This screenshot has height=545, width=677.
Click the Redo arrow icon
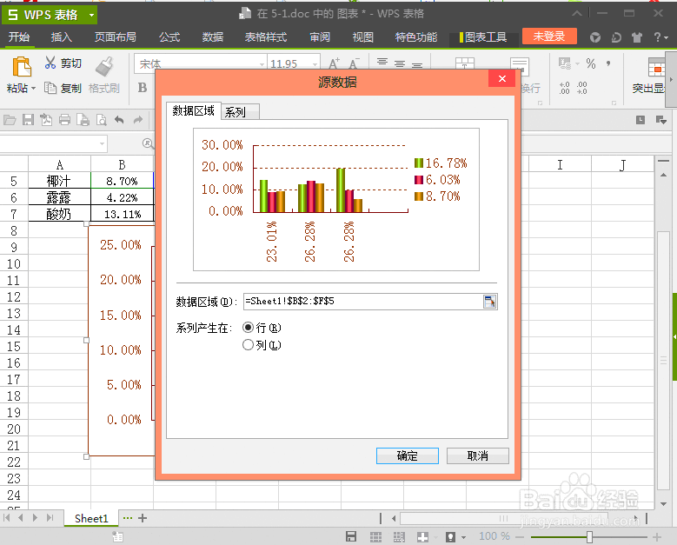click(137, 120)
